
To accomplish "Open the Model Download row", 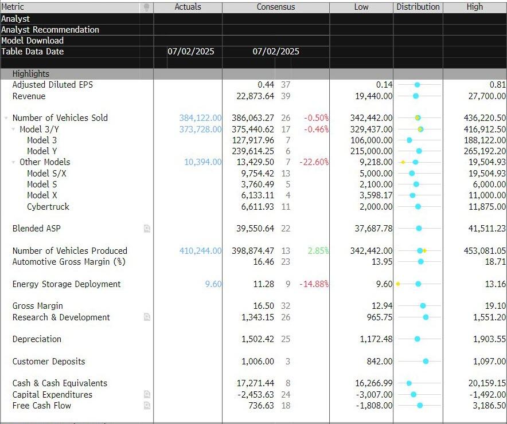I will coord(32,40).
